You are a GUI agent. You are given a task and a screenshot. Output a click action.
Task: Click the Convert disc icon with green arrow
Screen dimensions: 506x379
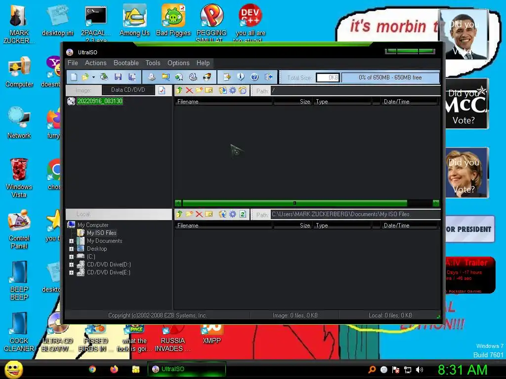(179, 77)
